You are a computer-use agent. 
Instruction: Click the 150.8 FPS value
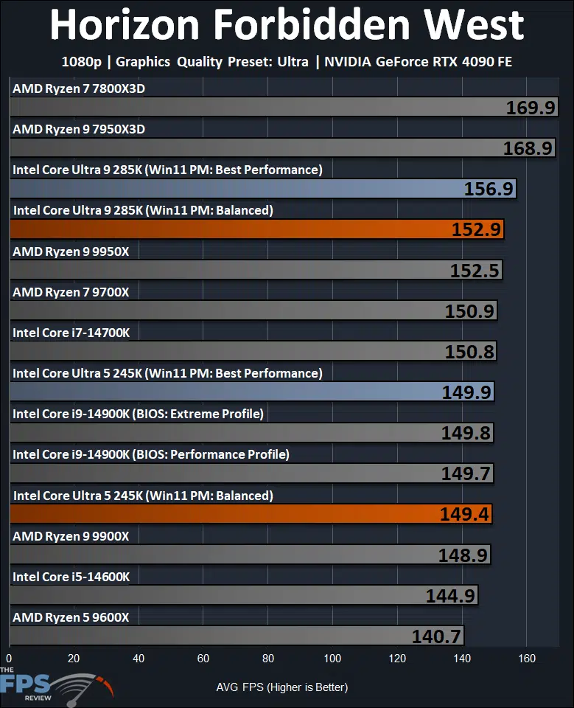470,352
